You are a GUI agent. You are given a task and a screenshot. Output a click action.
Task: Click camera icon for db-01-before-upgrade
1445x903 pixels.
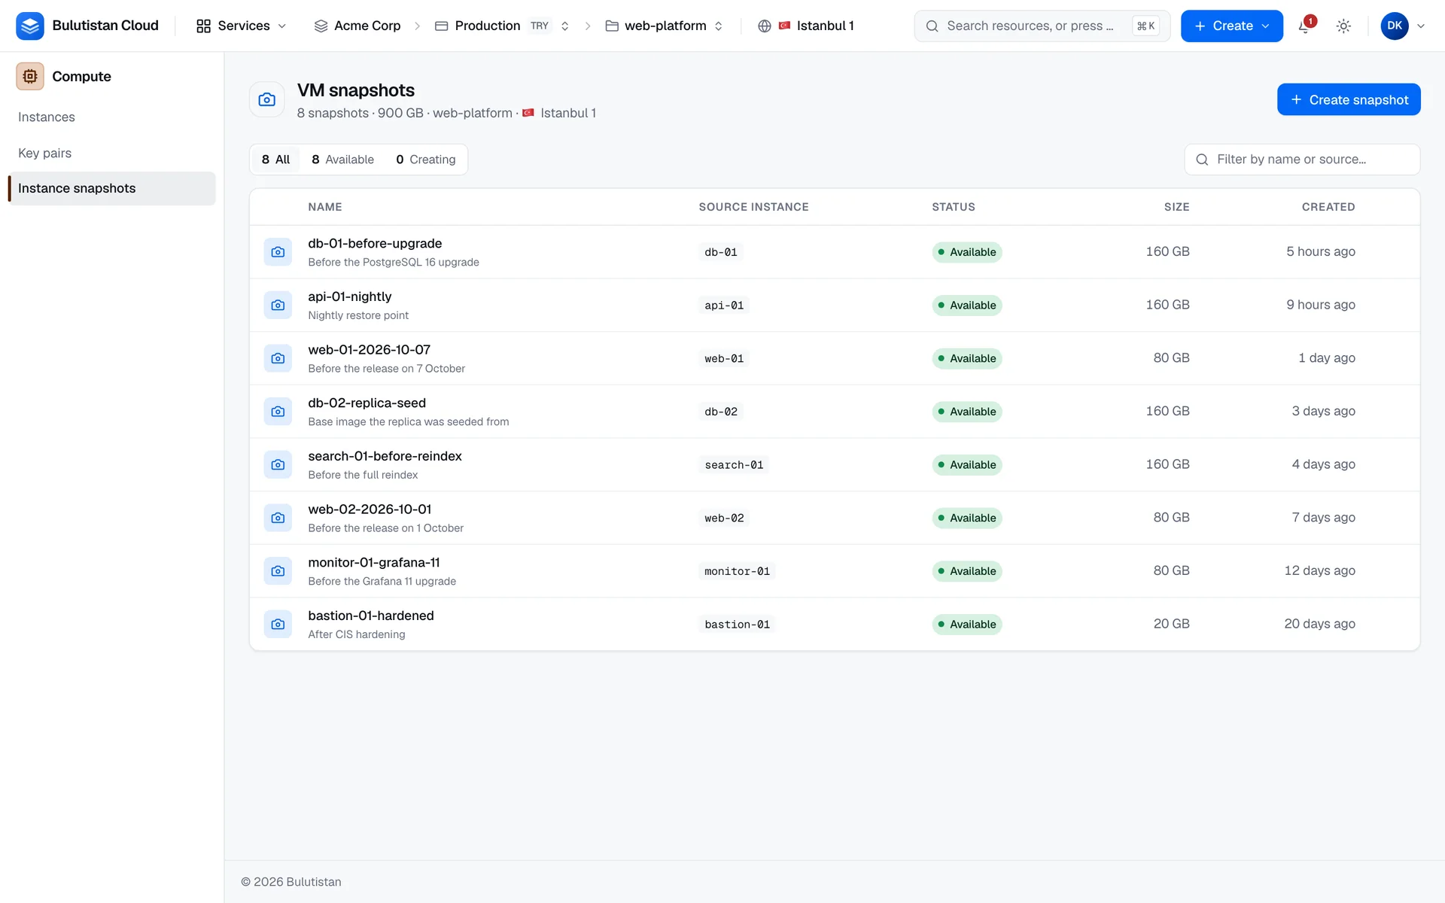click(278, 252)
